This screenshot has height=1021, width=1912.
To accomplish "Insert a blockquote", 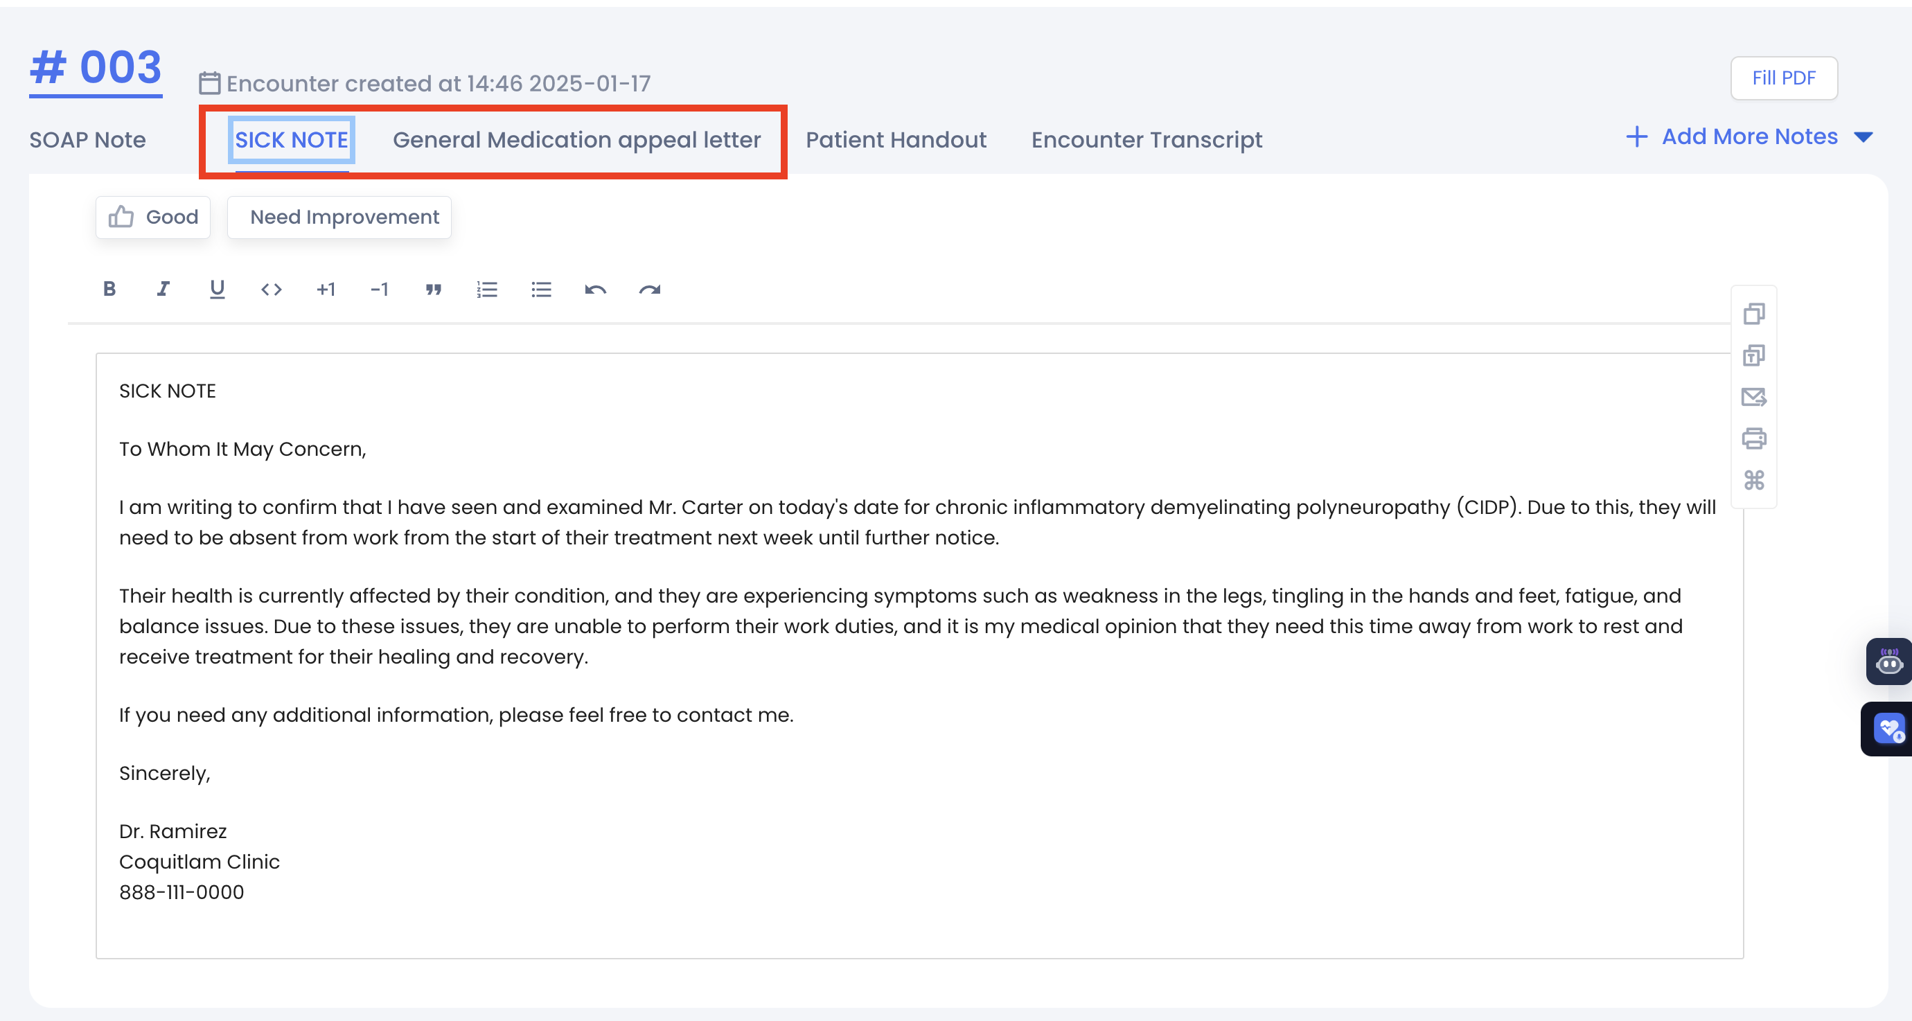I will 434,290.
